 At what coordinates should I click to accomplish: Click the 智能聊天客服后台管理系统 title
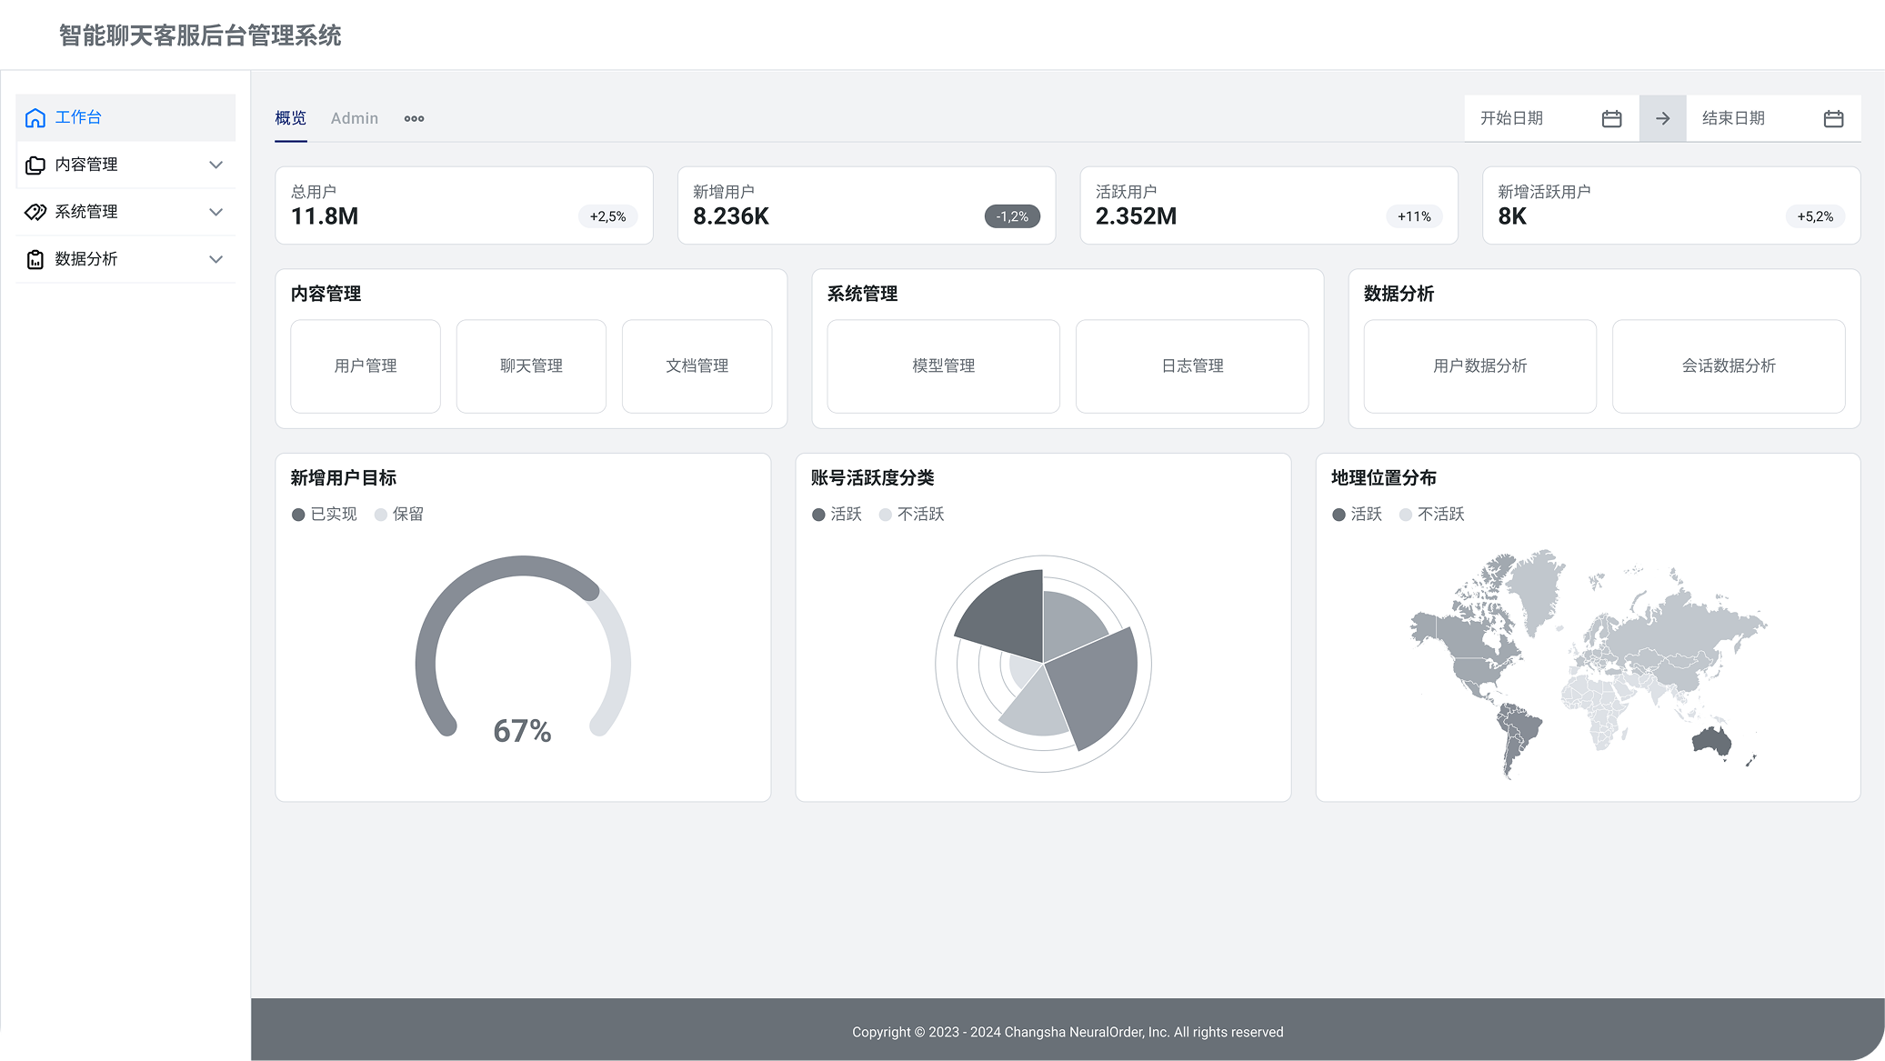[200, 35]
